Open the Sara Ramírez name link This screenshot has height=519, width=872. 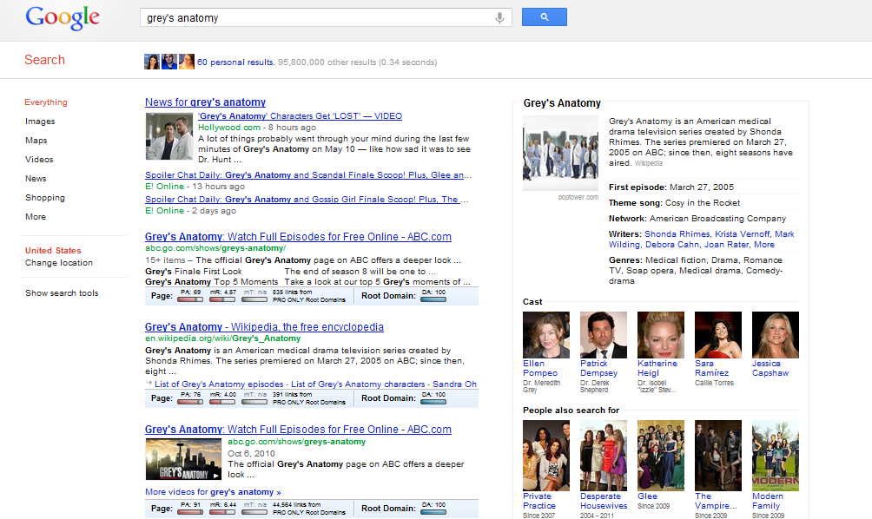pyautogui.click(x=712, y=368)
